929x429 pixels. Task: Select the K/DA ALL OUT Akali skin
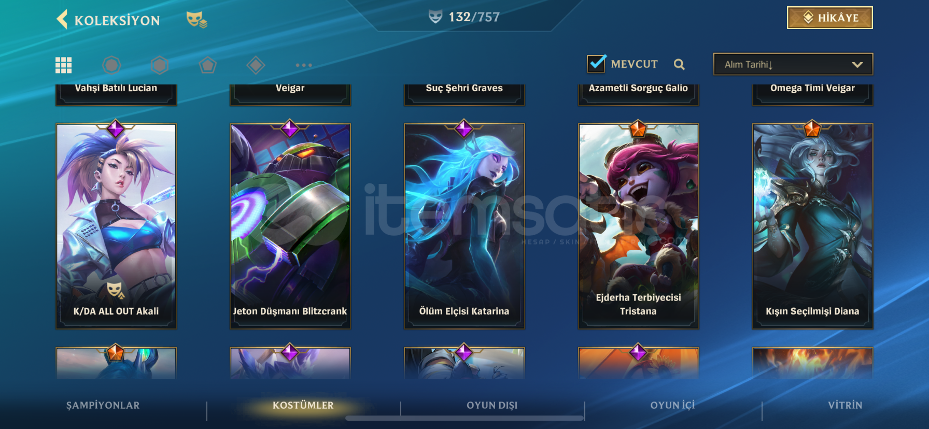[x=116, y=226]
